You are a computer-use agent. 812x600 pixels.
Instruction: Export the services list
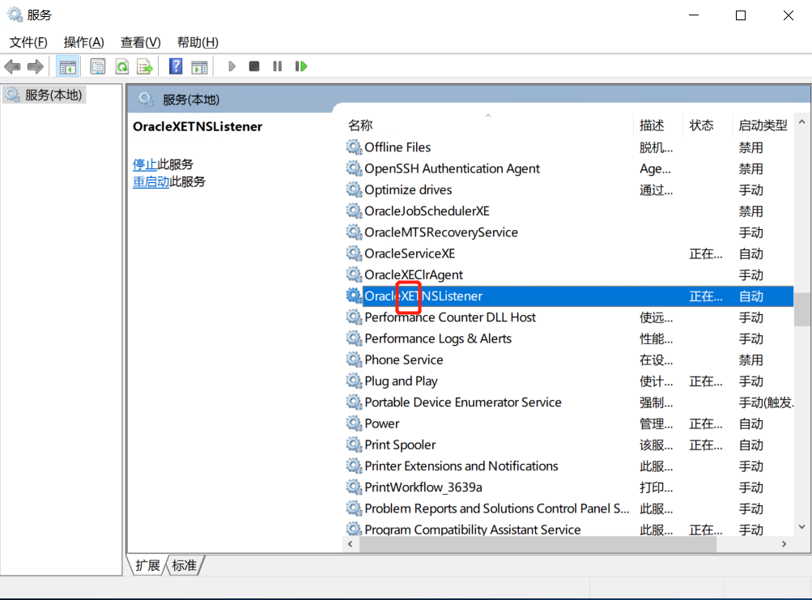pyautogui.click(x=144, y=66)
